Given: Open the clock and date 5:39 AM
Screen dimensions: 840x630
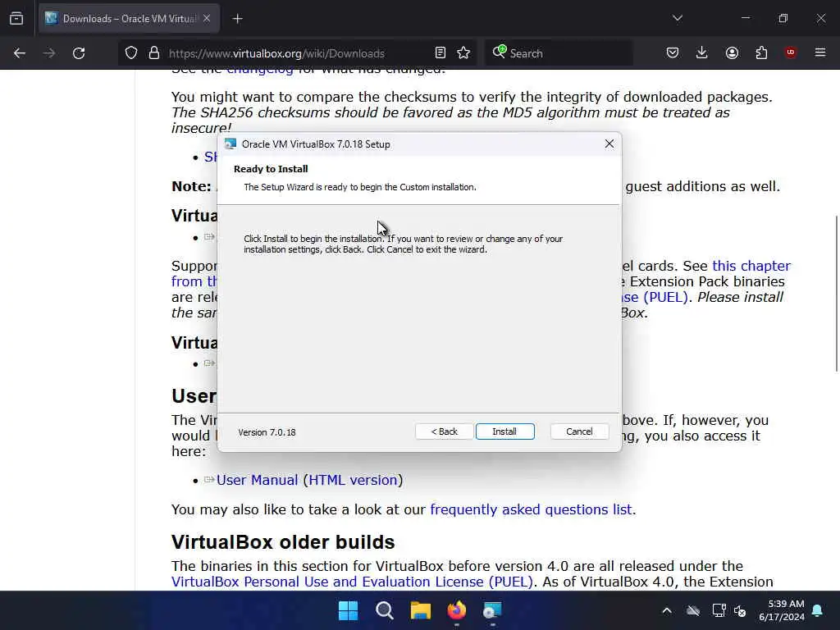Looking at the screenshot, I should (781, 610).
